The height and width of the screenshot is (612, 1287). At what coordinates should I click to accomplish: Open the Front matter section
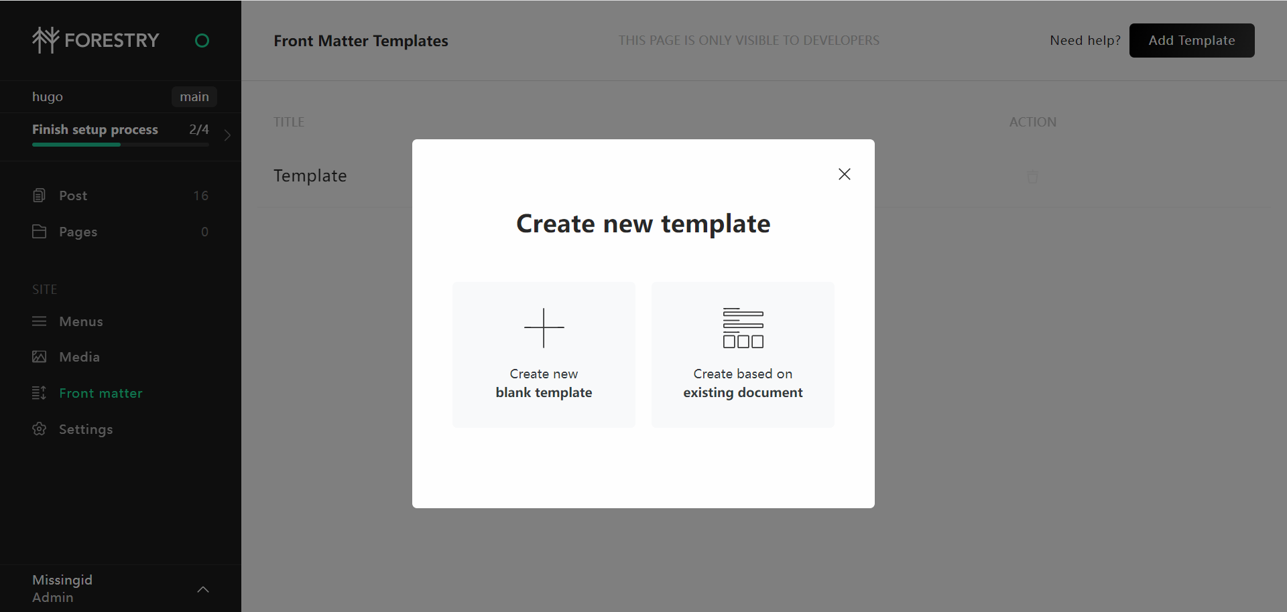point(101,393)
